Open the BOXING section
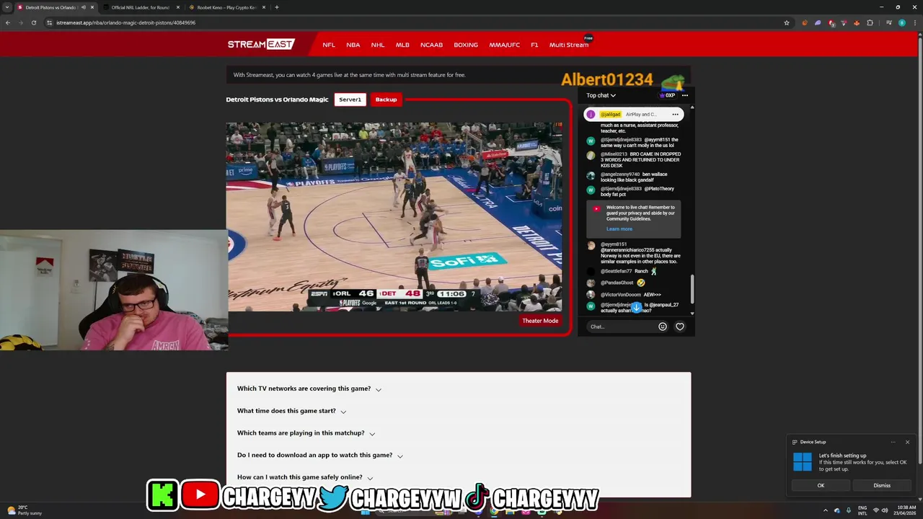 466,45
